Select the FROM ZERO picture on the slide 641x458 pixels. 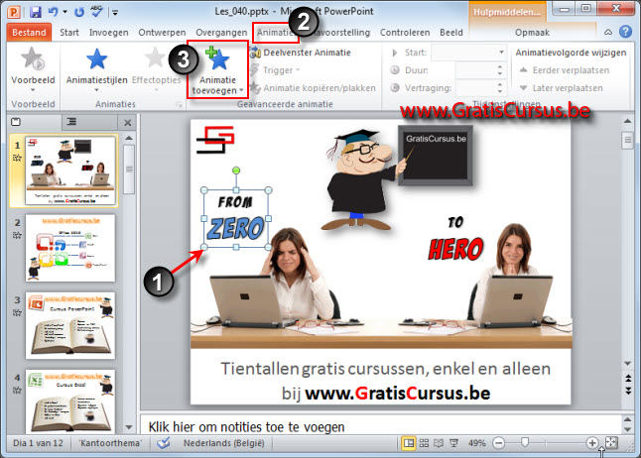click(x=236, y=219)
